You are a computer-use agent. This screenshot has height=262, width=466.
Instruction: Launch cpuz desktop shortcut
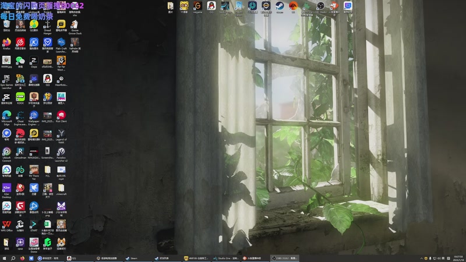pyautogui.click(x=20, y=243)
